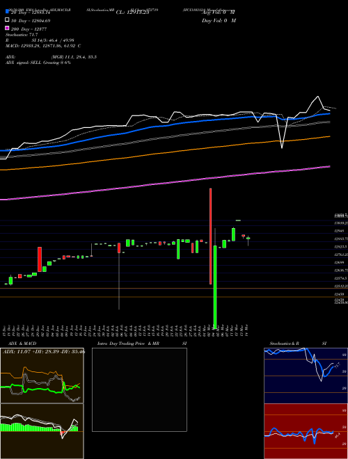Click the tallest red candlestick
This screenshot has height=459, width=348.
pos(210,236)
